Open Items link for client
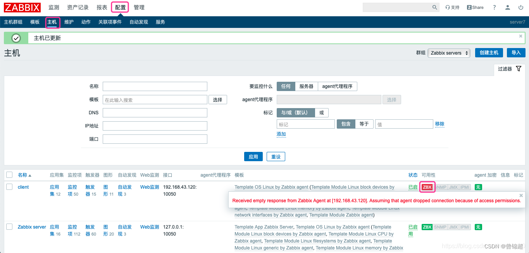Viewport: 529px width, 253px height. coord(72,191)
